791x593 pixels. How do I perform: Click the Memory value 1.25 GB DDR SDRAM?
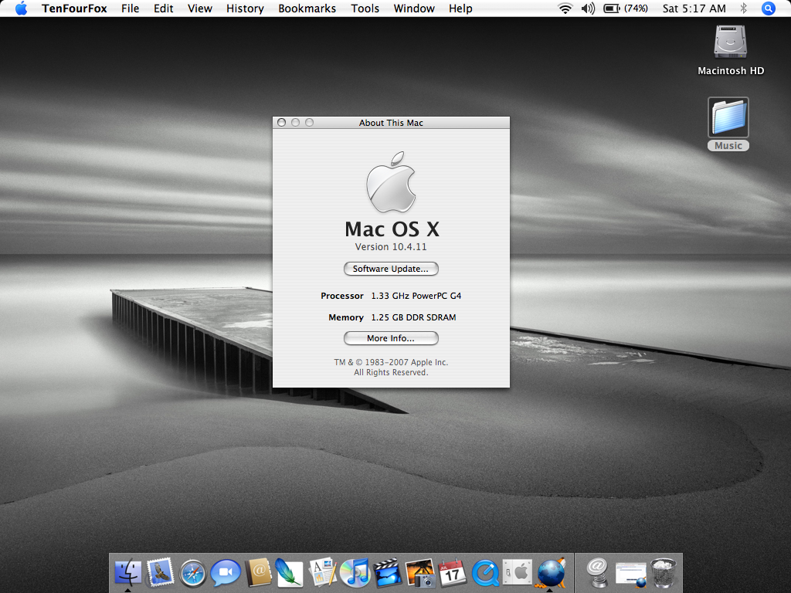(414, 317)
